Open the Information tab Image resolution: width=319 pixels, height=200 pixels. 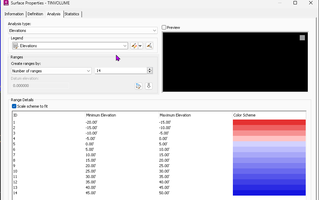point(14,14)
